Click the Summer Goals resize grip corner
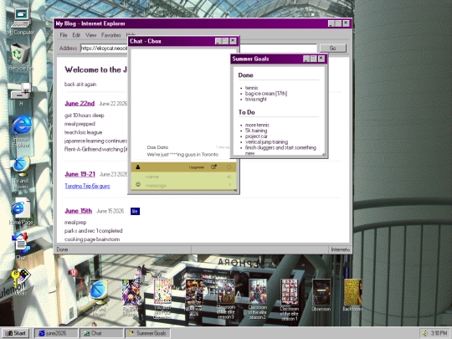The height and width of the screenshot is (339, 452). click(323, 154)
